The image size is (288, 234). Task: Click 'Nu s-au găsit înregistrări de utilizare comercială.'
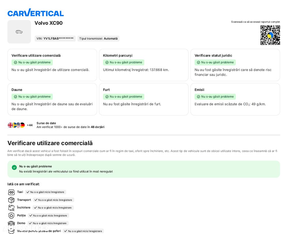(x=50, y=70)
